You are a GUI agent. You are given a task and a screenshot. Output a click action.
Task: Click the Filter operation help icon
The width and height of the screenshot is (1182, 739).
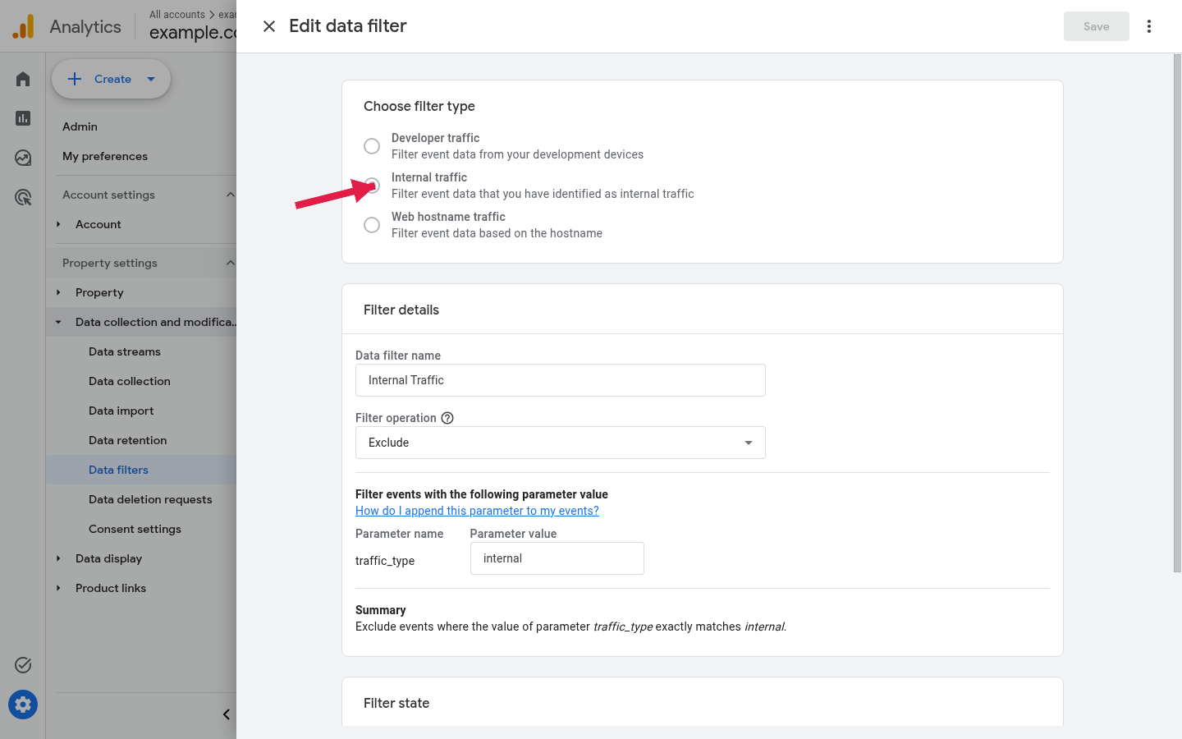pos(447,418)
